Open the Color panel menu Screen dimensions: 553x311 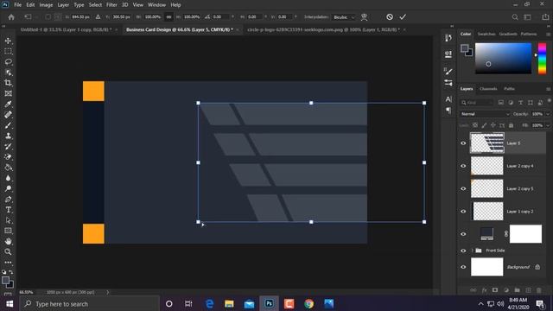(x=549, y=35)
